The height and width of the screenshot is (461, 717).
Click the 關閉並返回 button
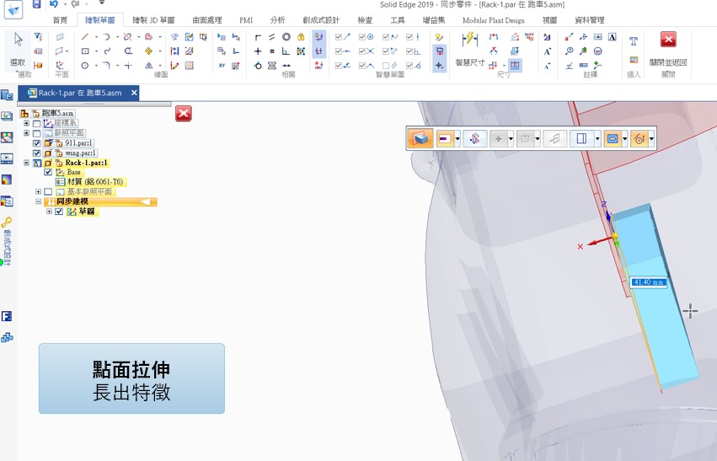pos(668,49)
